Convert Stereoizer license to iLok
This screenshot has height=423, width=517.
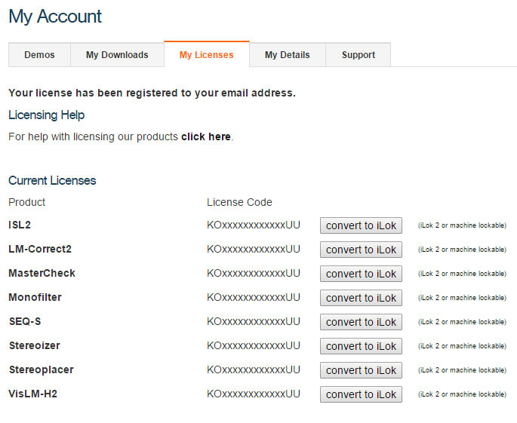[361, 346]
